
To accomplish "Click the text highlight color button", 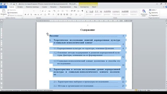I will [x=49, y=14].
